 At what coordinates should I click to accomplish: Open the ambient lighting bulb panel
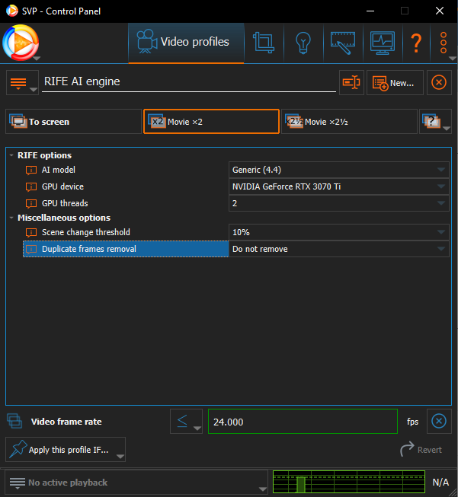[303, 42]
